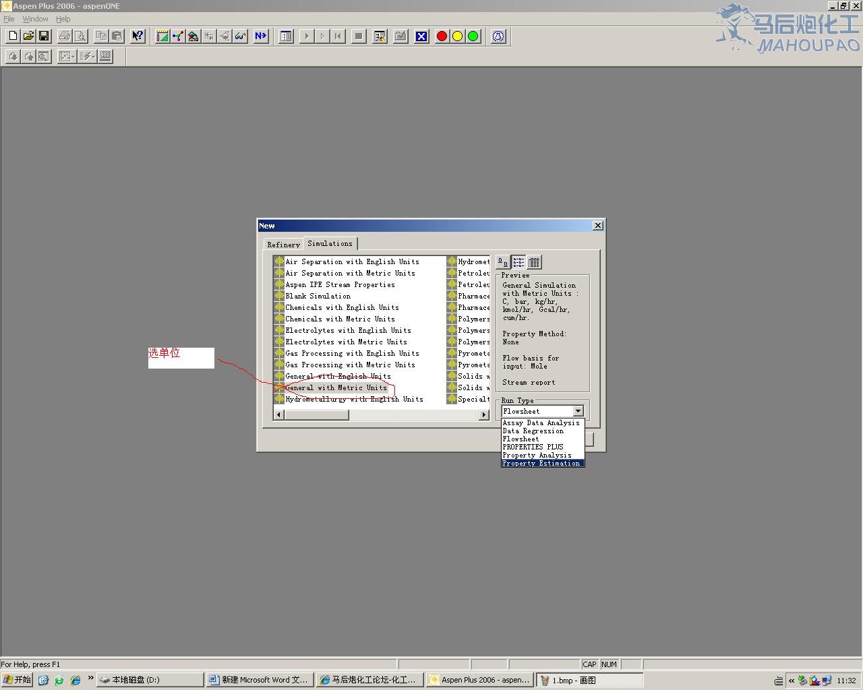Click the components molecule toolbar icon
Image resolution: width=863 pixels, height=690 pixels.
point(178,36)
